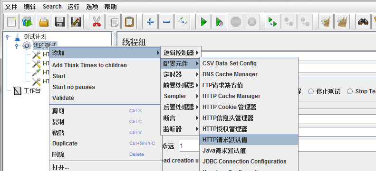Click the Clear all brooms icon

pyautogui.click(x=342, y=22)
